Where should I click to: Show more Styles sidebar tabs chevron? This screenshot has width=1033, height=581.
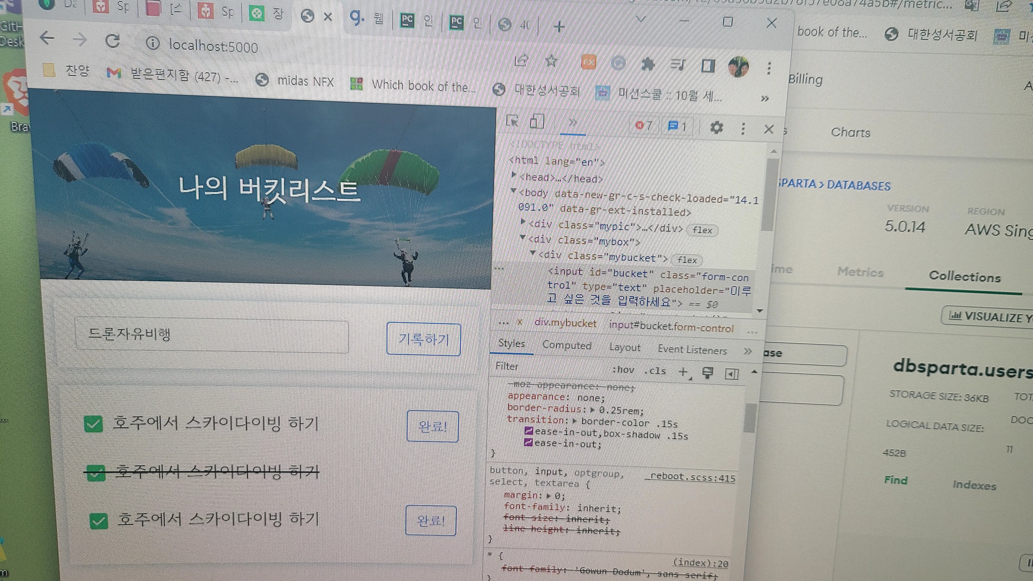click(x=748, y=351)
